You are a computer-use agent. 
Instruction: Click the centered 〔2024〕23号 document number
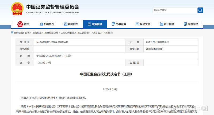tap(110, 89)
